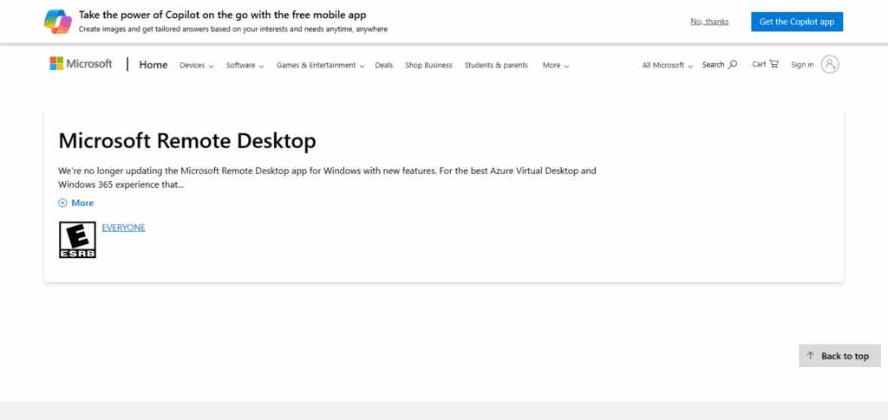This screenshot has width=888, height=420.
Task: Expand the description with More
Action: 76,203
